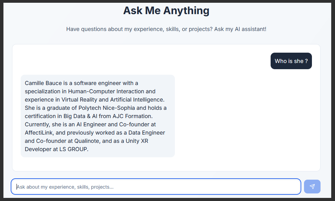The height and width of the screenshot is (201, 335).
Task: Select the "Who is she ?" message bubble
Action: click(x=291, y=61)
